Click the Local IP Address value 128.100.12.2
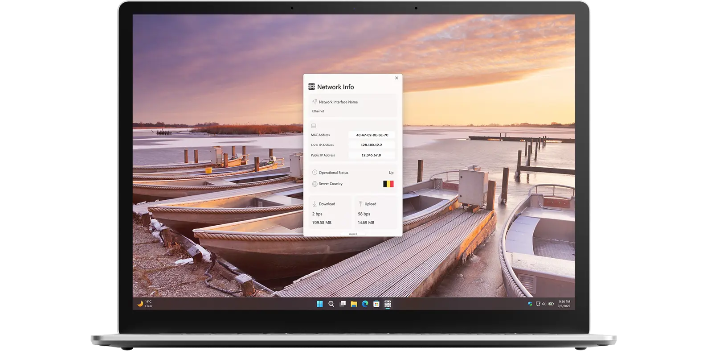This screenshot has width=707, height=351. (x=372, y=145)
